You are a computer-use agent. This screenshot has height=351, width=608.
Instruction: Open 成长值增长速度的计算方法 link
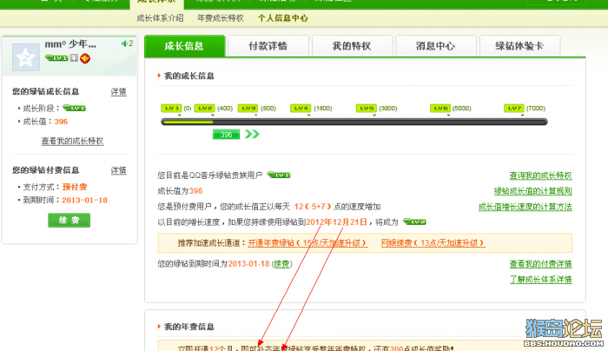point(525,207)
